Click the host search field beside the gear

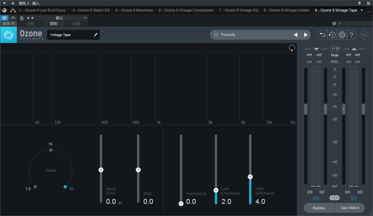tap(358, 24)
